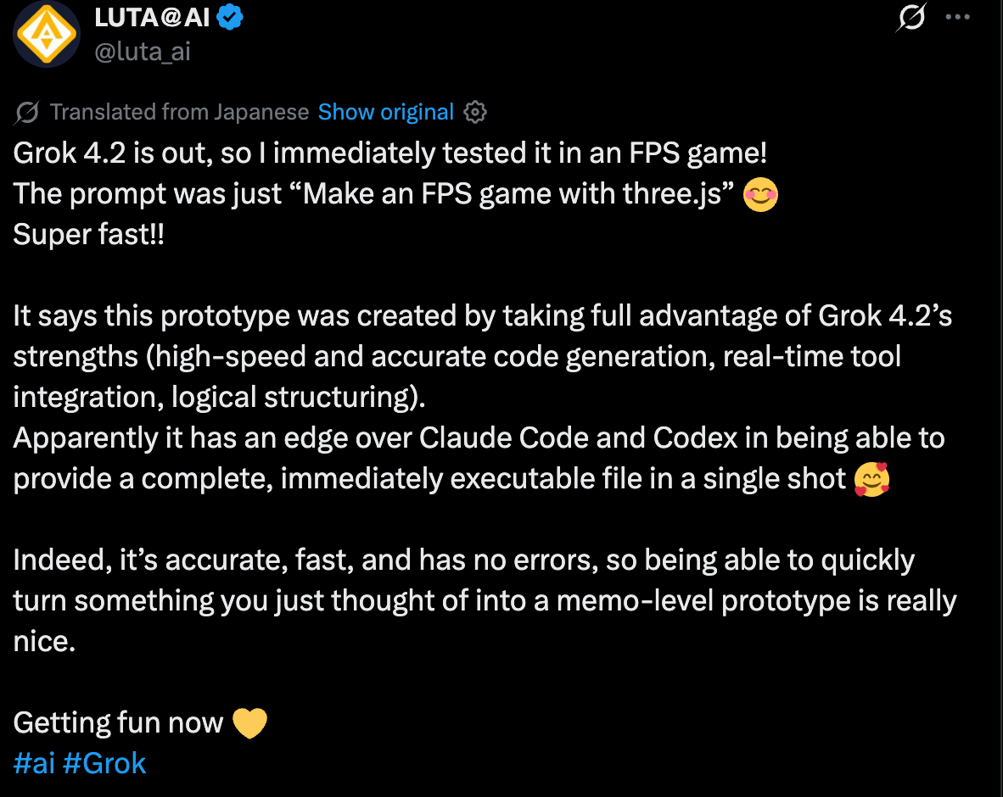Click the Grok 4.2 is out sentence
The width and height of the screenshot is (1003, 797).
pos(390,153)
